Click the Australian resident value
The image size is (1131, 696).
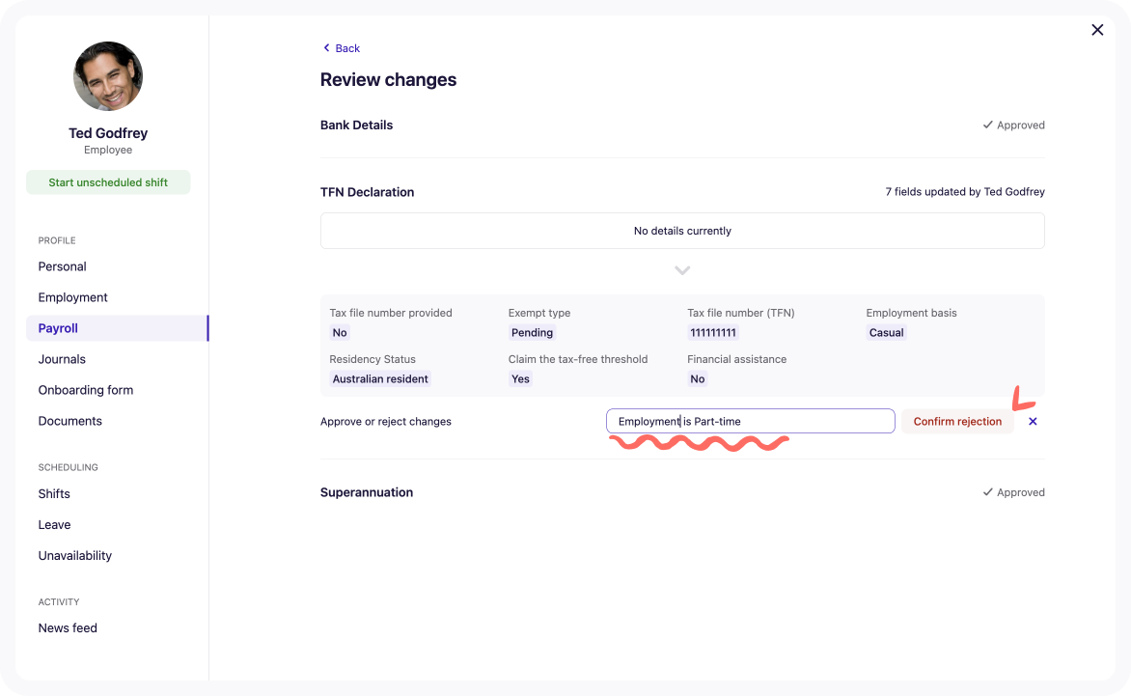[x=380, y=378]
